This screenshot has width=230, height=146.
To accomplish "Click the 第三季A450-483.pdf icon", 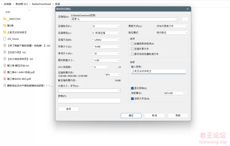I will coord(5,79).
